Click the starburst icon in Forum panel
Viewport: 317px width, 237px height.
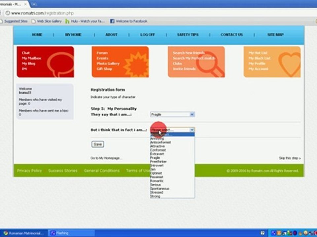point(136,65)
